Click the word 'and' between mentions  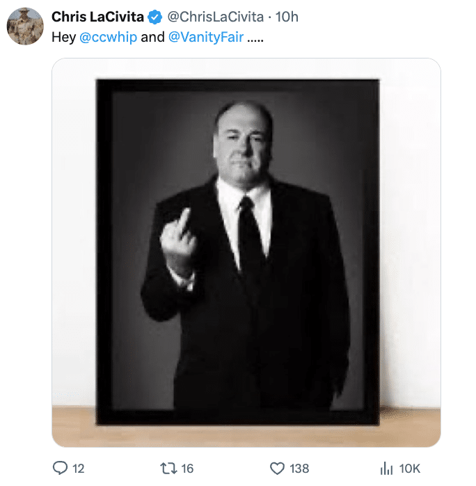point(152,37)
